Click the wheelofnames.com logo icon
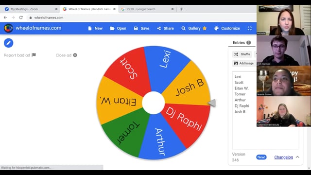The height and width of the screenshot is (175, 311). click(x=8, y=28)
